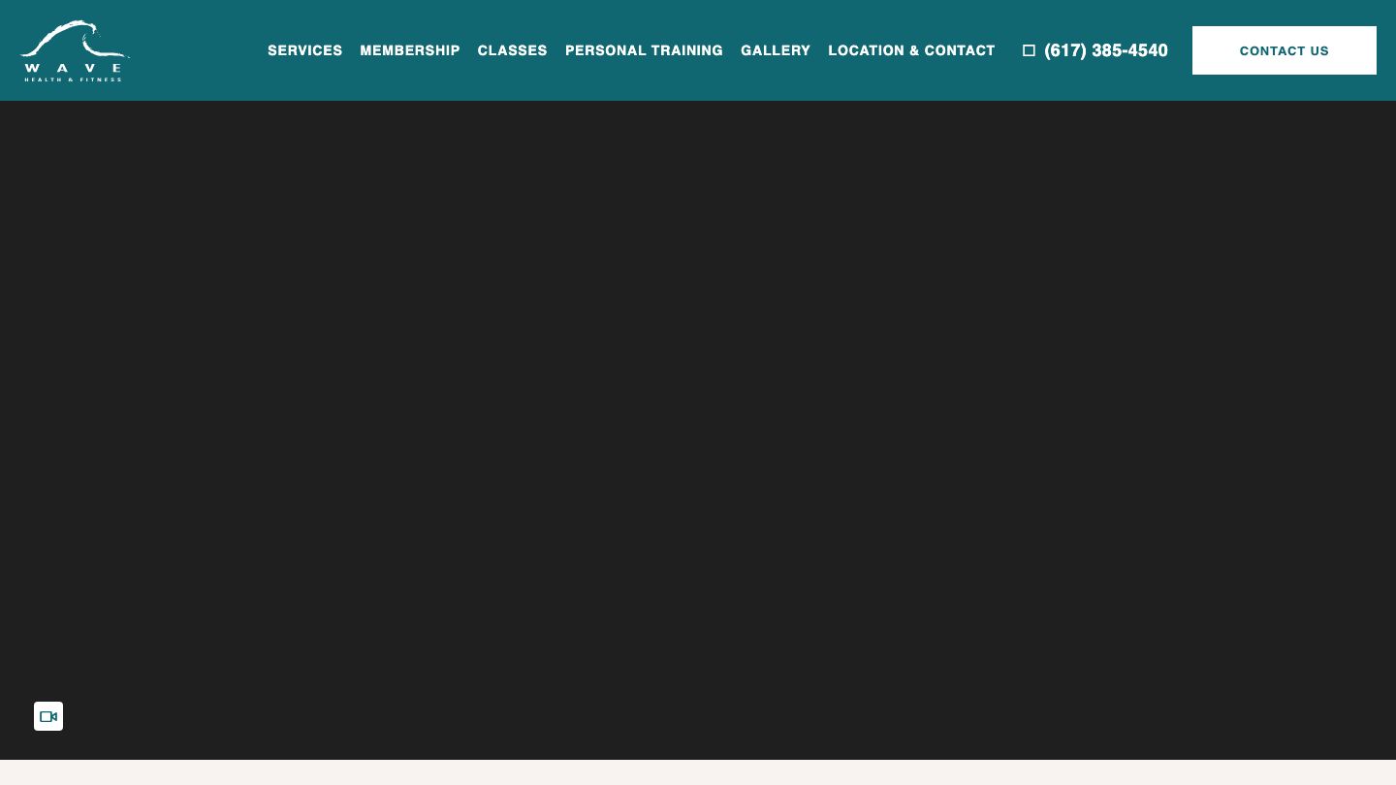Click the beige section below the hero
This screenshot has height=785, width=1396.
tap(698, 773)
